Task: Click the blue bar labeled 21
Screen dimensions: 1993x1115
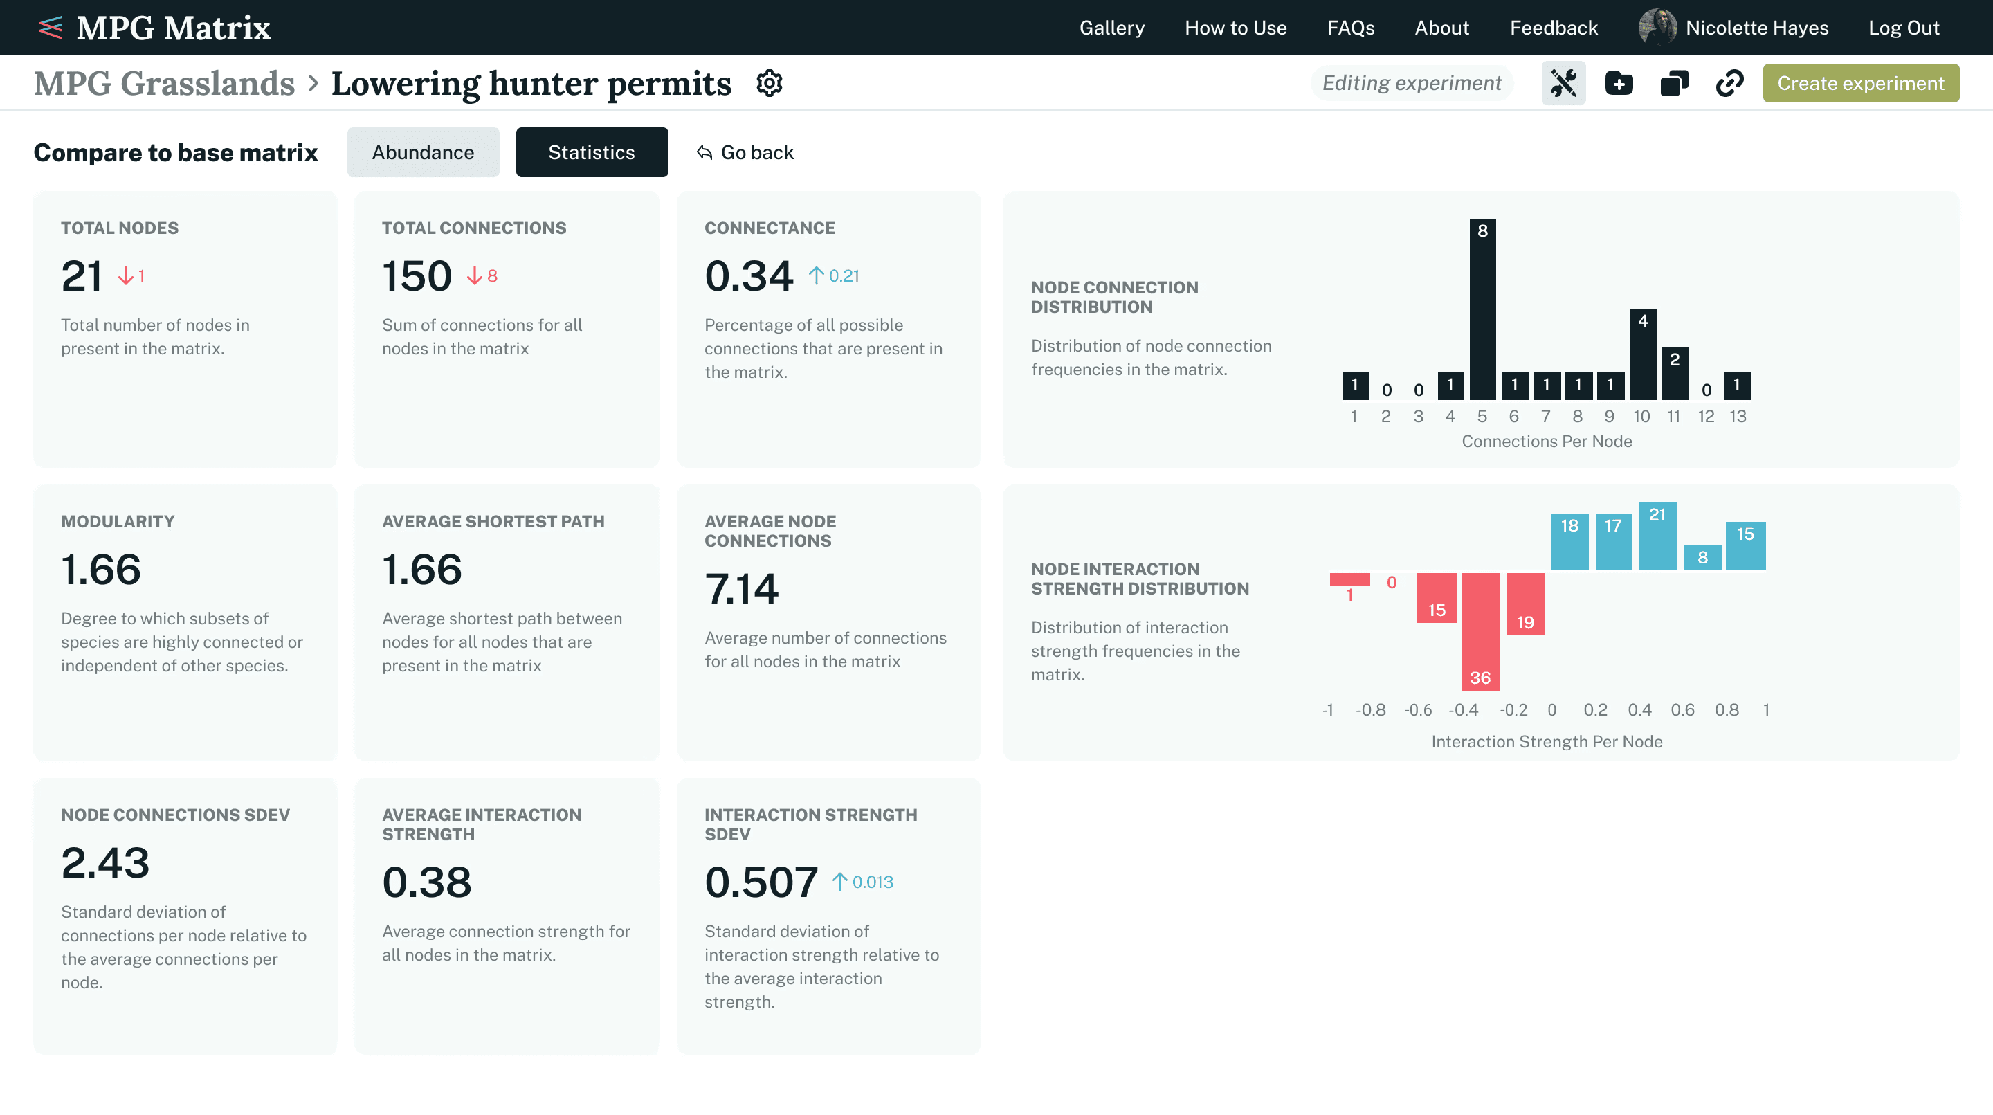Action: [x=1657, y=537]
